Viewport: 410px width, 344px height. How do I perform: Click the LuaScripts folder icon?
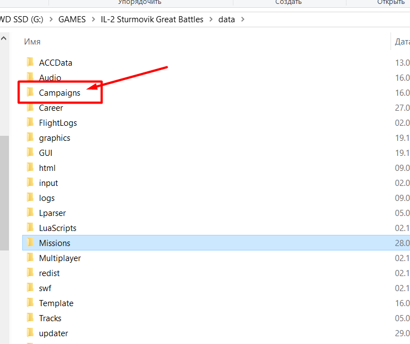pyautogui.click(x=30, y=228)
